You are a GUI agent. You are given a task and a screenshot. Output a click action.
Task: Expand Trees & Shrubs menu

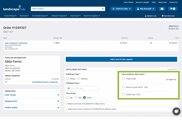click(10, 16)
